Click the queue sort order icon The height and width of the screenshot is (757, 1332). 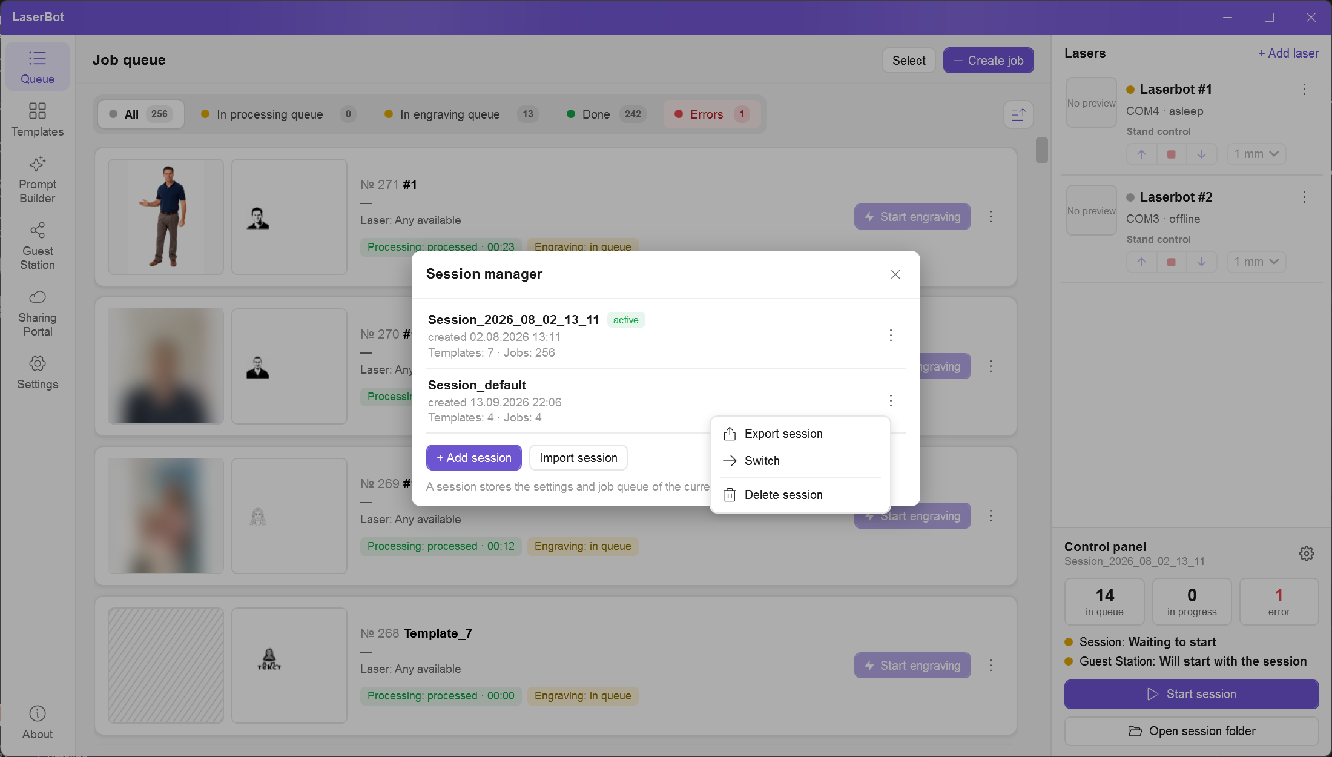click(1018, 114)
